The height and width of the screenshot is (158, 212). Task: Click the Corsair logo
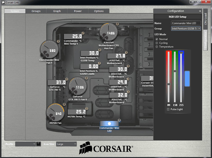106,148
